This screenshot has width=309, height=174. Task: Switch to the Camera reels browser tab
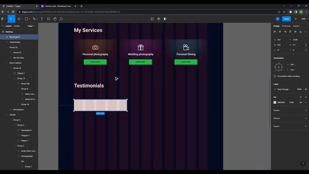[x=58, y=6]
